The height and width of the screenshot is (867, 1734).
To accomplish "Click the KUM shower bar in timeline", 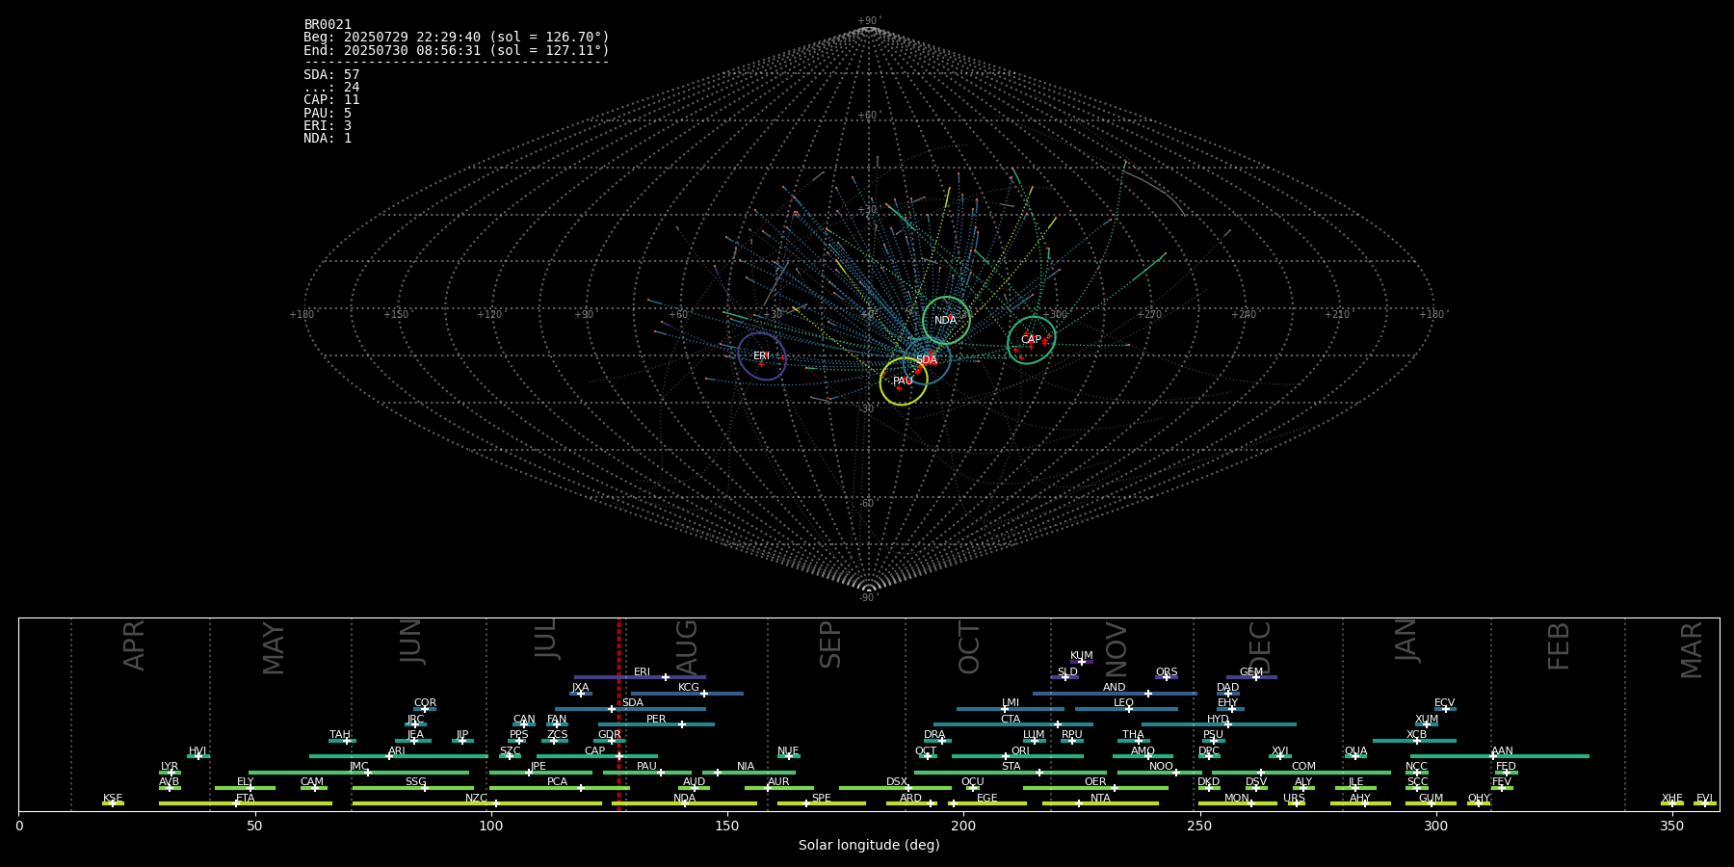I will (1082, 662).
